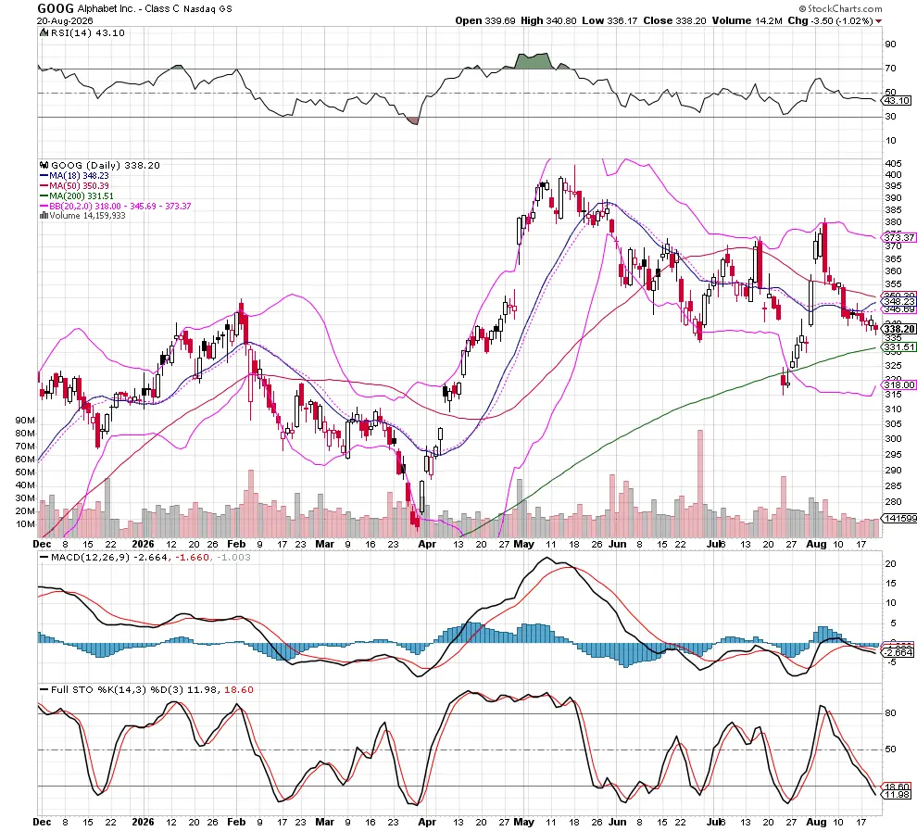917x831 pixels.
Task: Click the GOOG ticker symbol in header
Action: [56, 8]
